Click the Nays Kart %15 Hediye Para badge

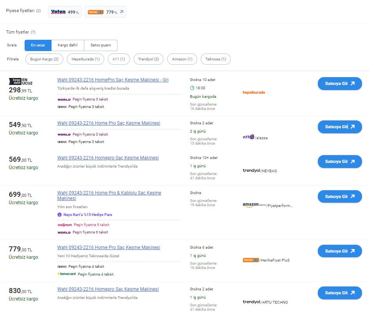click(85, 214)
